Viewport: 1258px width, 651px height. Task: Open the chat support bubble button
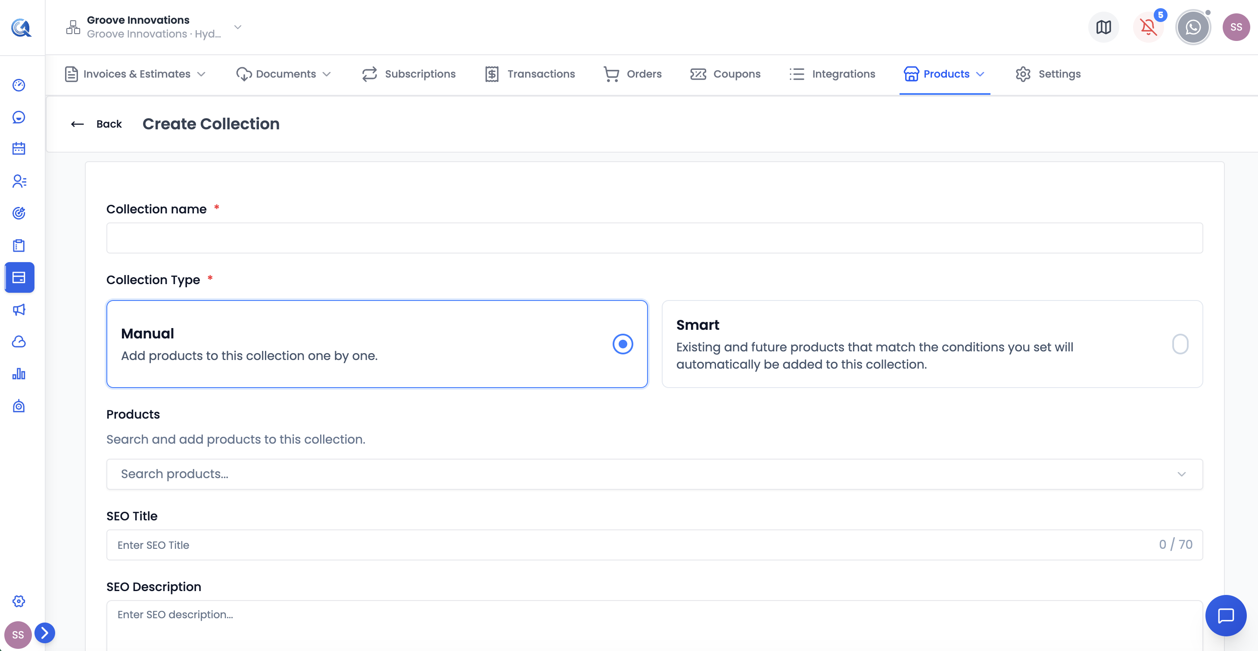click(1226, 615)
